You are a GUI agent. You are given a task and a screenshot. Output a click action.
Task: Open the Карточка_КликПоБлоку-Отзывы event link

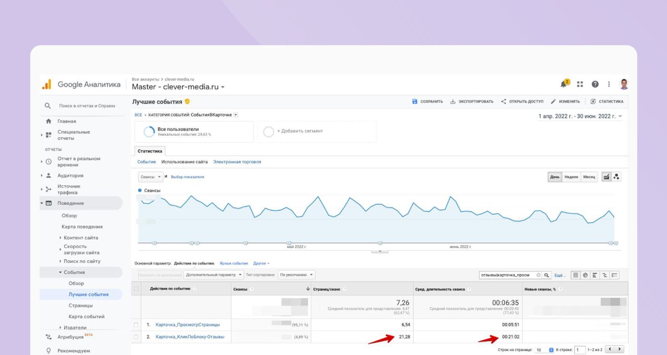189,337
